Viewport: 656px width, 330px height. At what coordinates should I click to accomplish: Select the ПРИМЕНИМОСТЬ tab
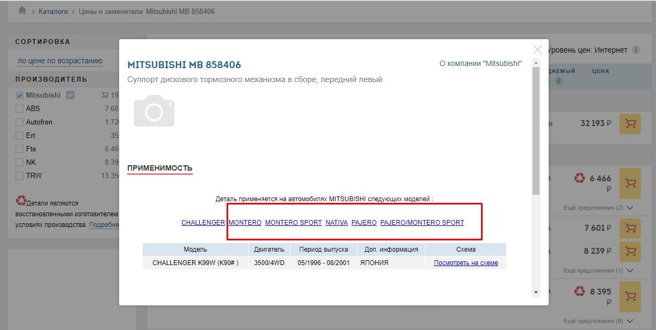159,168
